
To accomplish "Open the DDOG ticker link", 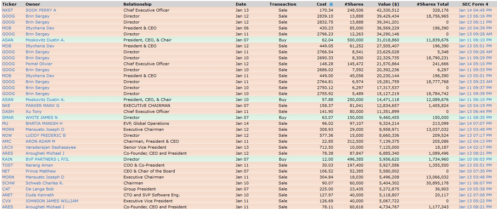I will coord(8,64).
